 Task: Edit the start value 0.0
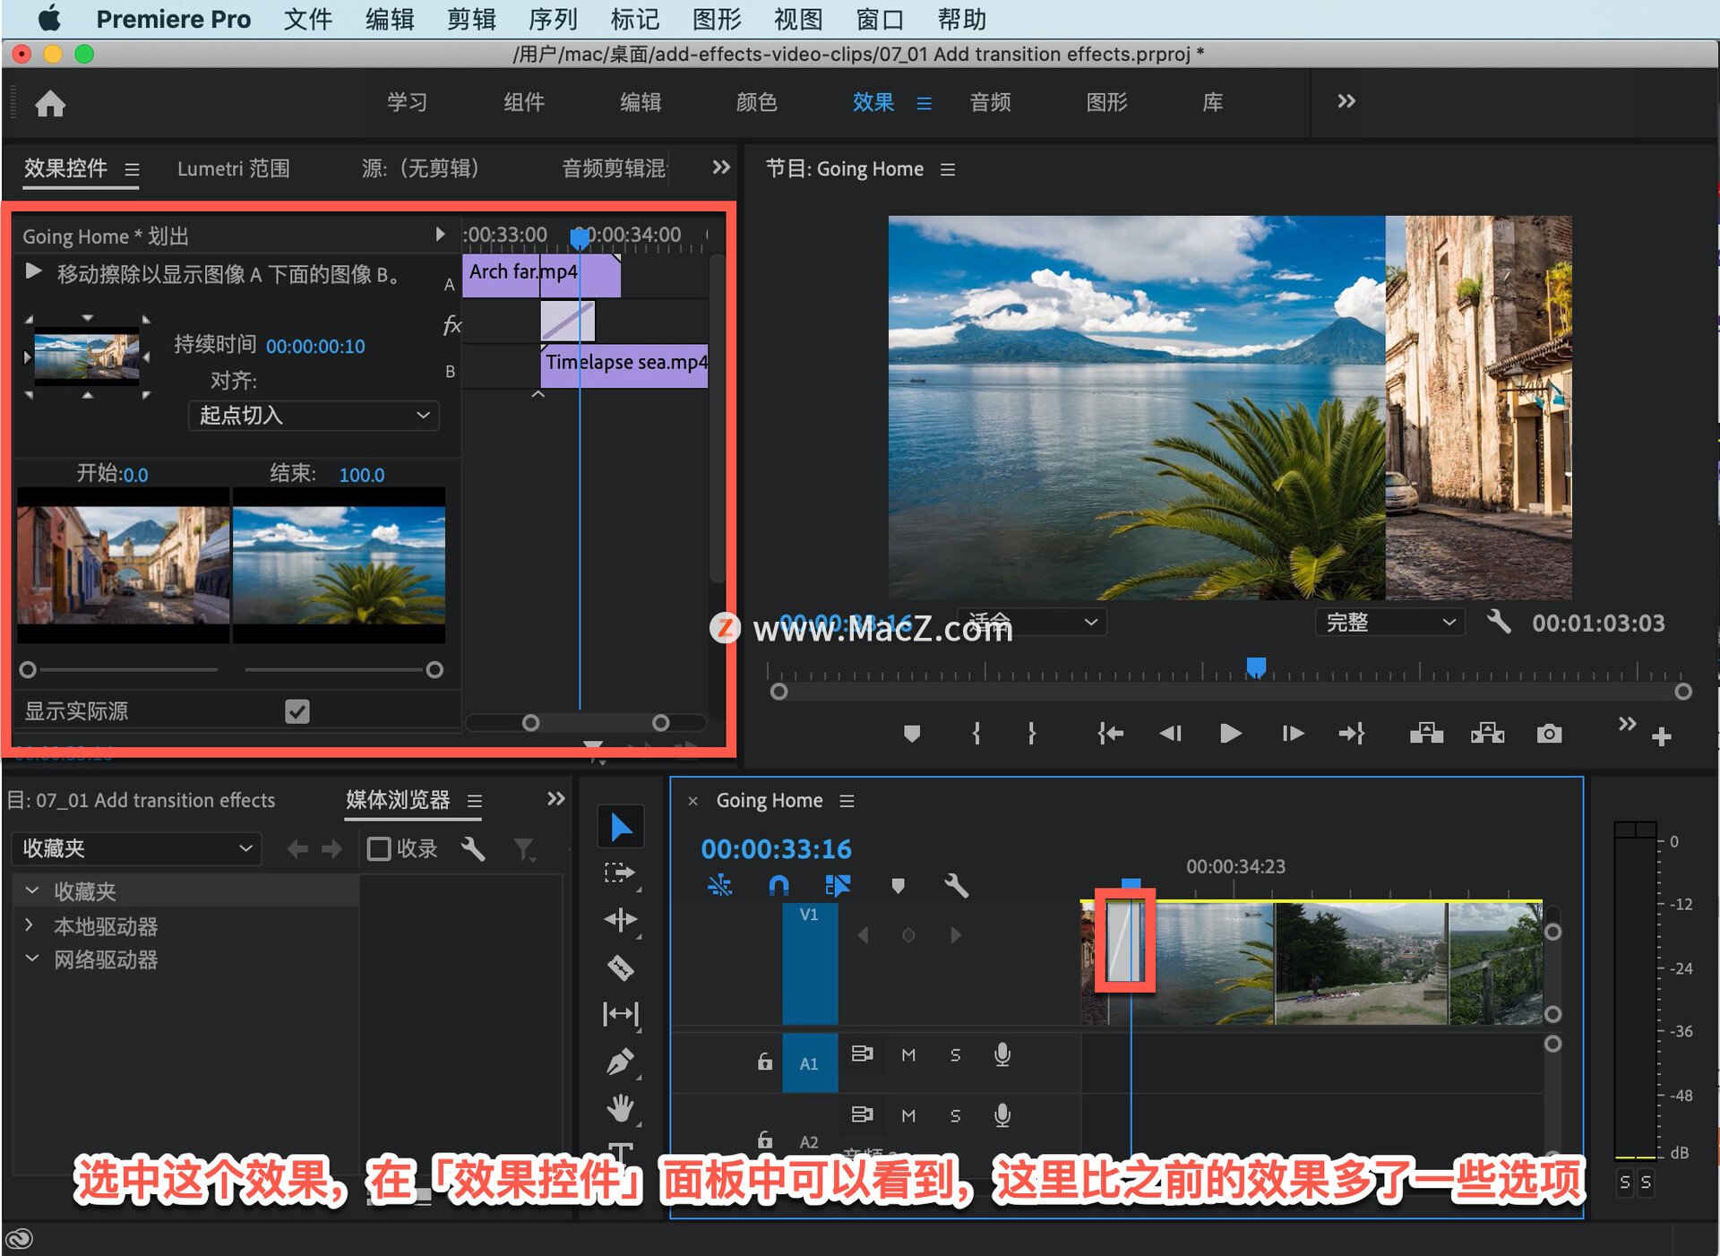pyautogui.click(x=135, y=475)
